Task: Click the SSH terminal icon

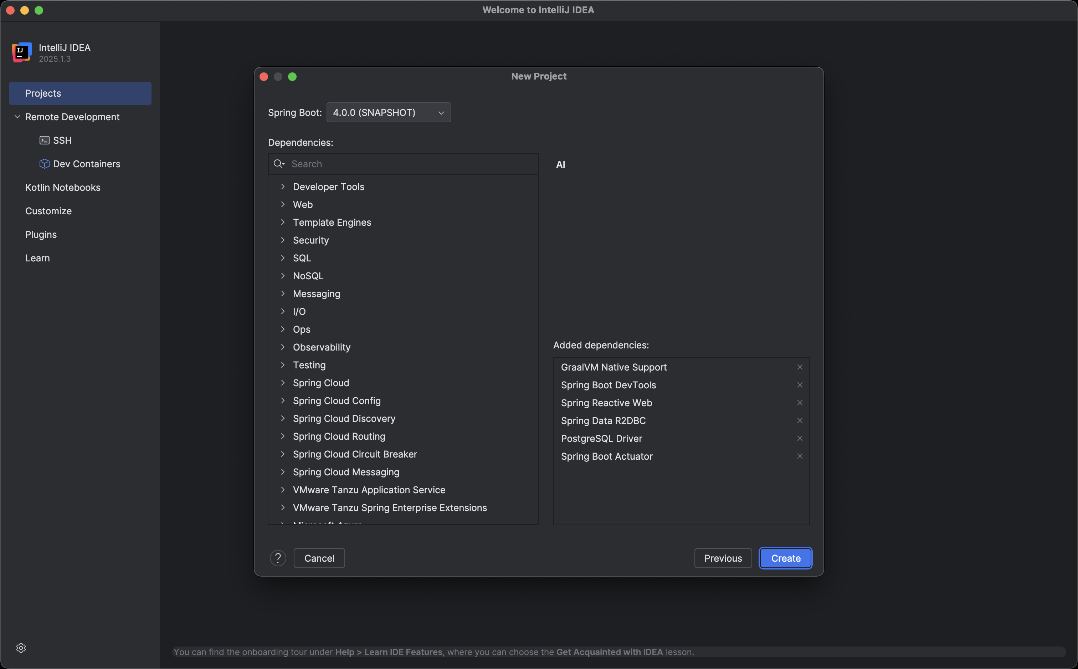Action: (44, 140)
